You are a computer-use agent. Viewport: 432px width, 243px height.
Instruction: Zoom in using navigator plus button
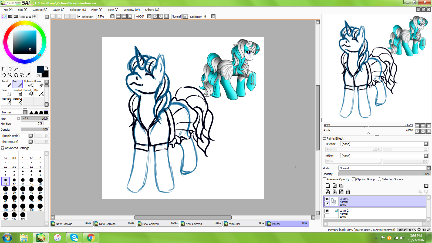pos(423,126)
